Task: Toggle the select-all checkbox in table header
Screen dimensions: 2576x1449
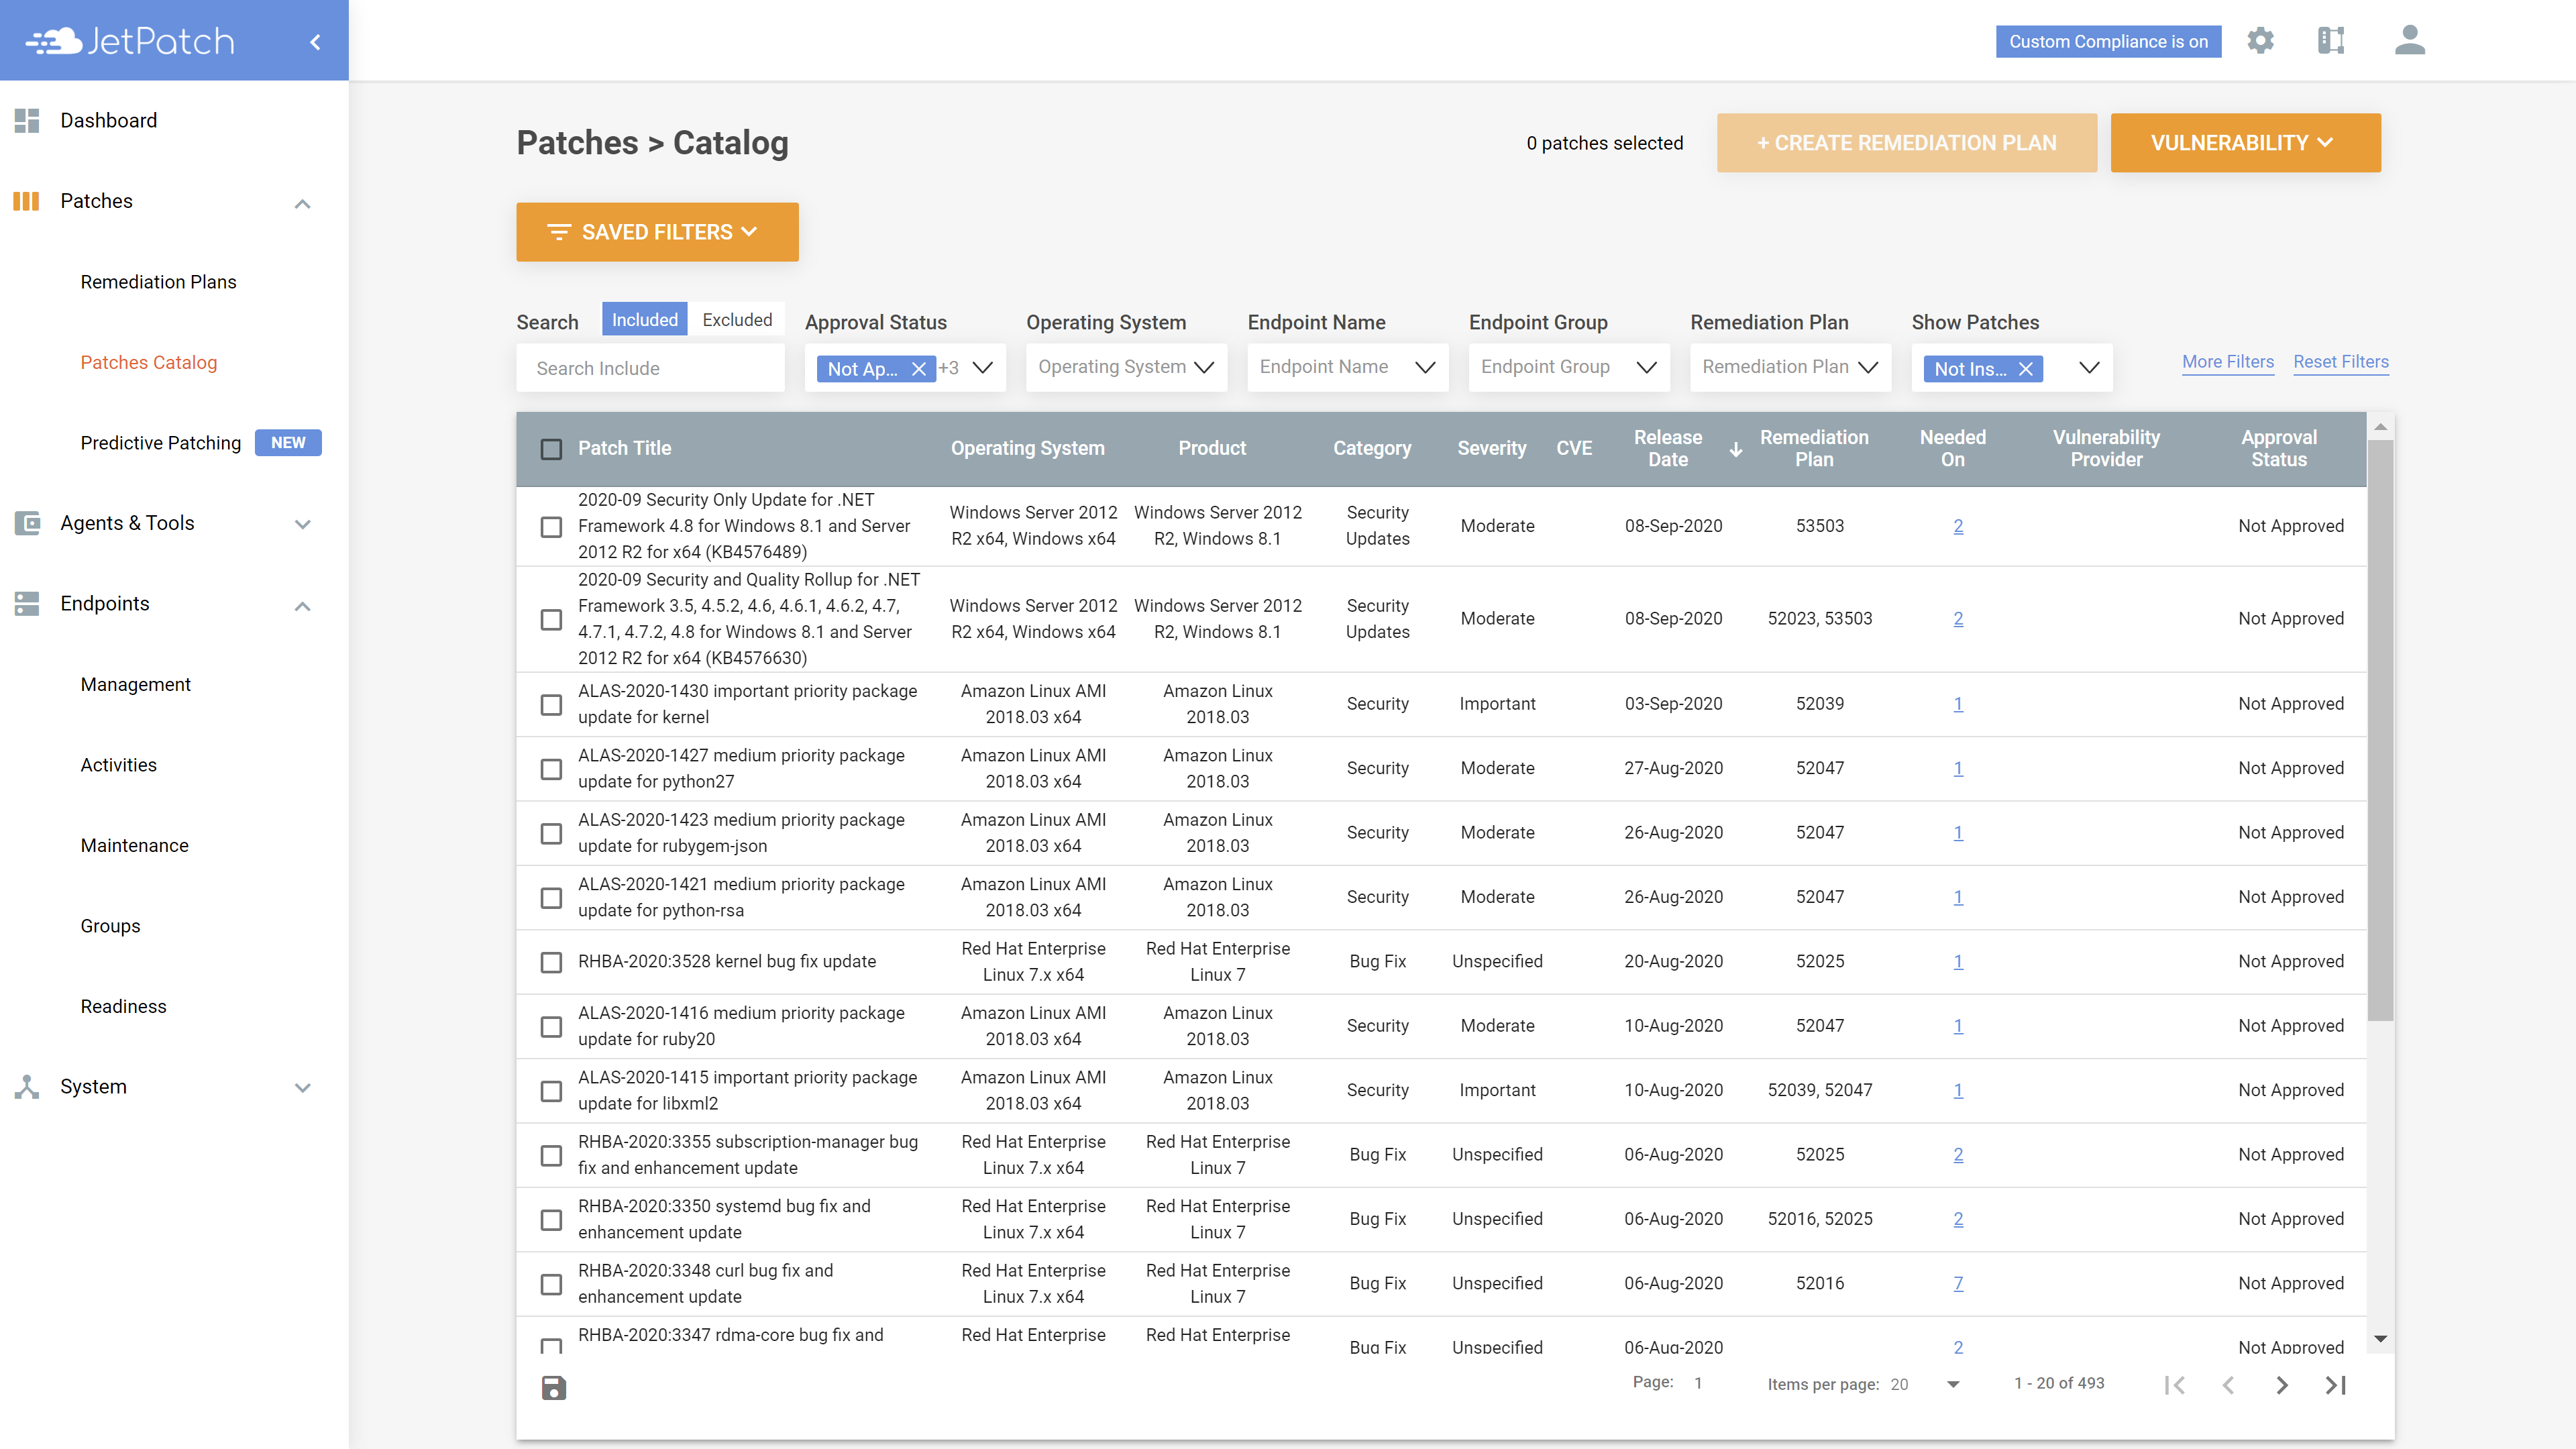Action: pos(551,449)
